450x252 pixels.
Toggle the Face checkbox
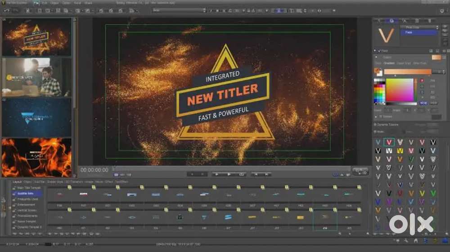(x=379, y=51)
